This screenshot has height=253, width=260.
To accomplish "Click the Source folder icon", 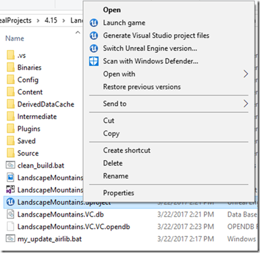I will tap(10, 153).
